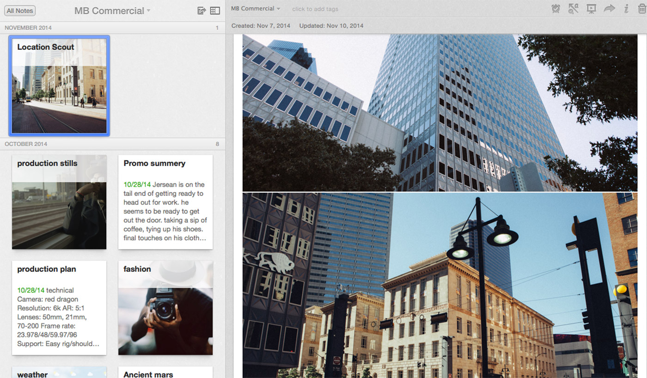Start presentation mode with the screen icon
The width and height of the screenshot is (647, 378).
[591, 8]
